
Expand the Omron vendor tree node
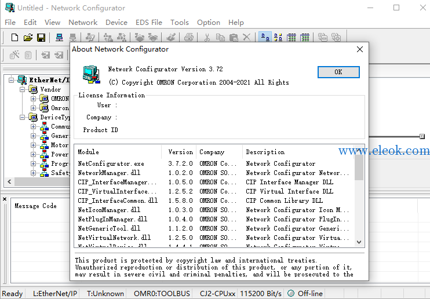33,108
